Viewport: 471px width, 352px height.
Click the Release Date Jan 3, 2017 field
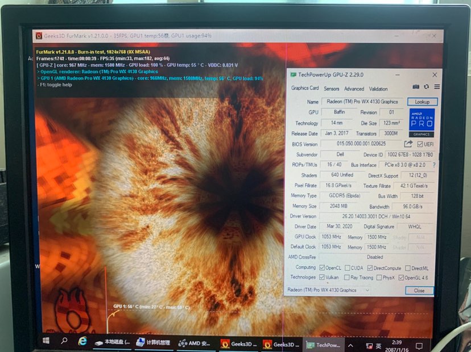point(336,133)
